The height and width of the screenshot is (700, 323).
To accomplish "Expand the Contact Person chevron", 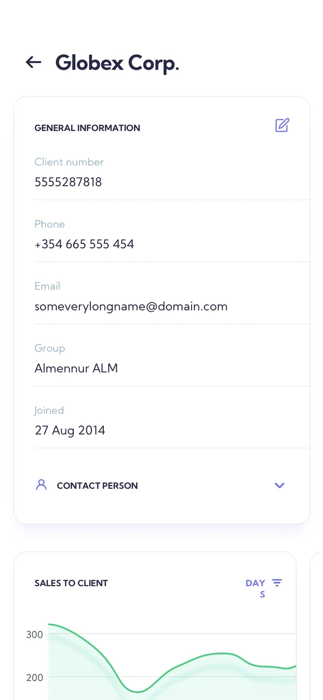I will 280,485.
